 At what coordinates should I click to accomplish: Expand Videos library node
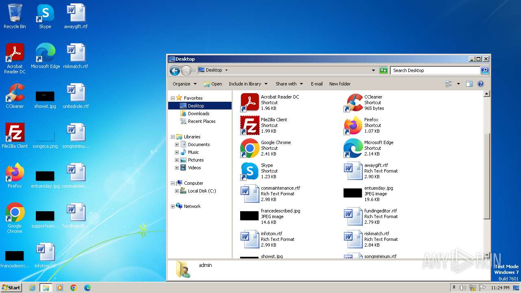click(177, 168)
